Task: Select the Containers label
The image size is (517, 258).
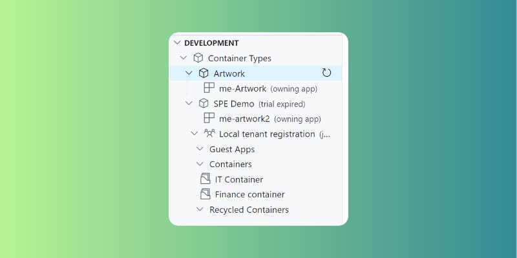Action: 231,164
